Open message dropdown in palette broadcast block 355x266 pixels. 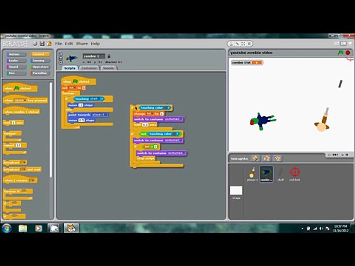click(23, 163)
